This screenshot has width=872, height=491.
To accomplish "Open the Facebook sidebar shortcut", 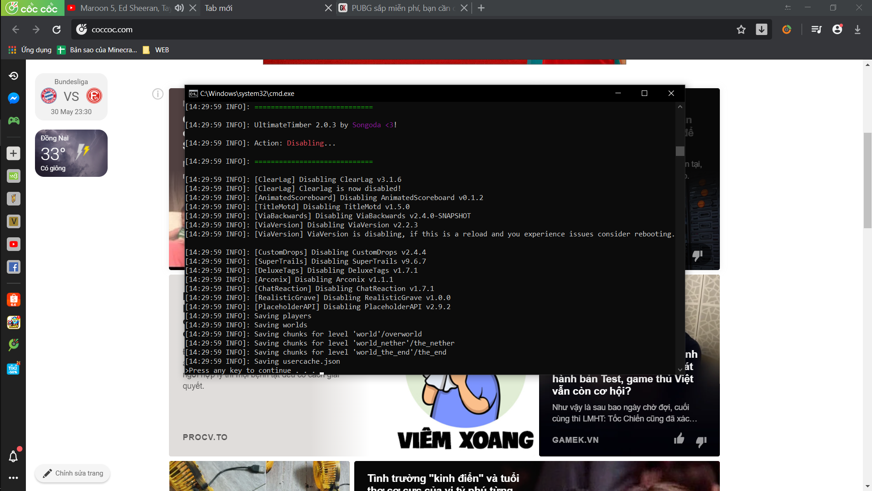I will tap(14, 267).
